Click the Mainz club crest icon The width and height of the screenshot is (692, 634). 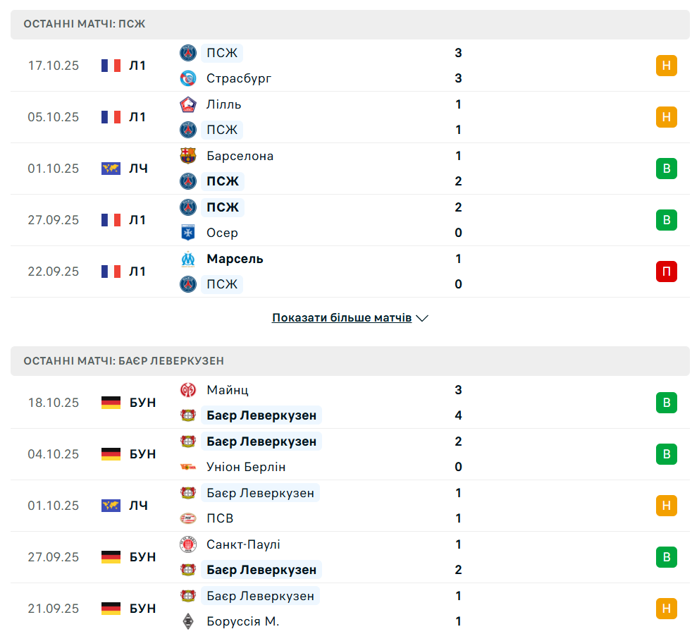click(188, 390)
